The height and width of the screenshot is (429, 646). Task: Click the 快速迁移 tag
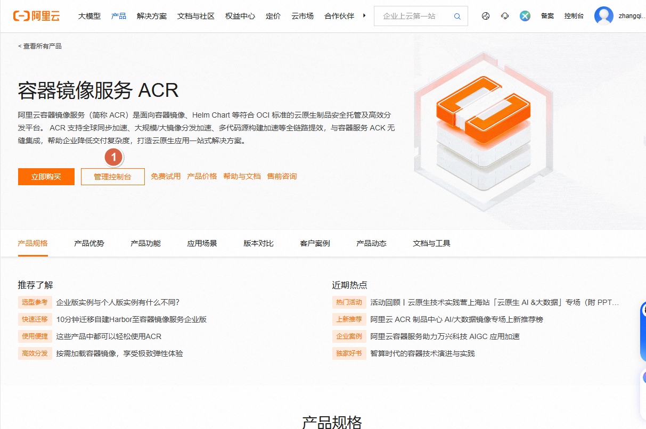pos(35,319)
